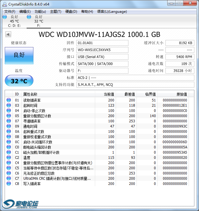Click the 原始值 column header
199x211 pixels.
[173, 94]
